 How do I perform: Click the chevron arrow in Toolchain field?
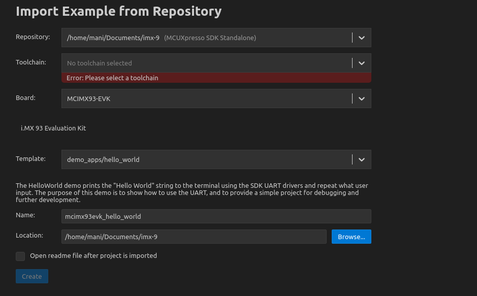(361, 63)
